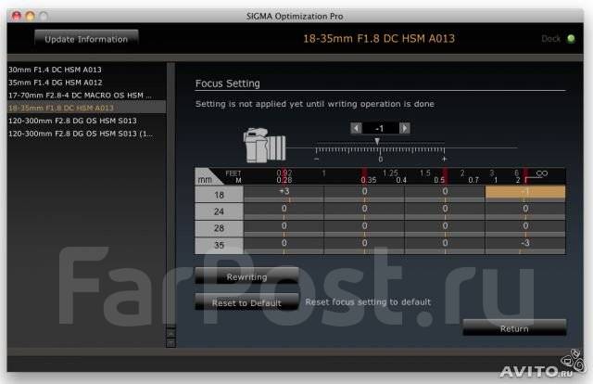Click the left arrow to decrease focus value
This screenshot has height=384, width=593.
tap(356, 128)
